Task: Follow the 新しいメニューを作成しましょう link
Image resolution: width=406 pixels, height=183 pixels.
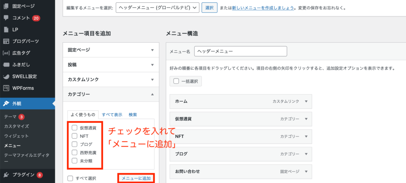Action: tap(263, 8)
